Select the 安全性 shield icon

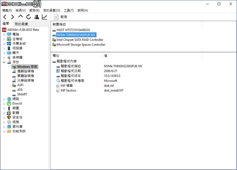coord(9,117)
